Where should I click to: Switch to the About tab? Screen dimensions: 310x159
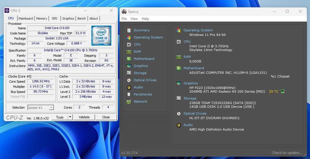(94, 18)
